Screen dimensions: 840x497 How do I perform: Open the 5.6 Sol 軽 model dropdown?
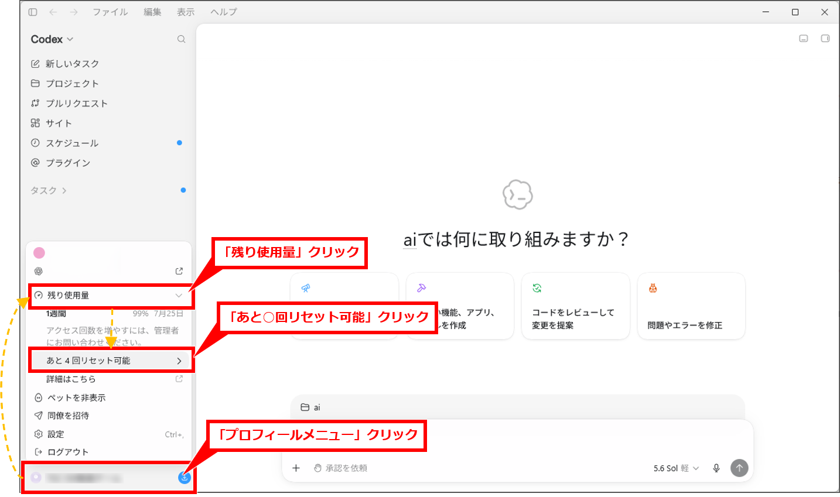pos(677,469)
